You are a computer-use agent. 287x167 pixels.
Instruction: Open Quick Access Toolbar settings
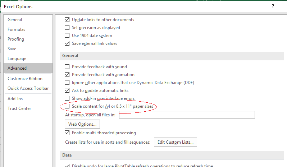click(28, 88)
